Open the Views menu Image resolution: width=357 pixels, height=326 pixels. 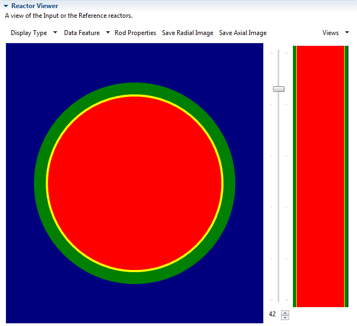(331, 33)
